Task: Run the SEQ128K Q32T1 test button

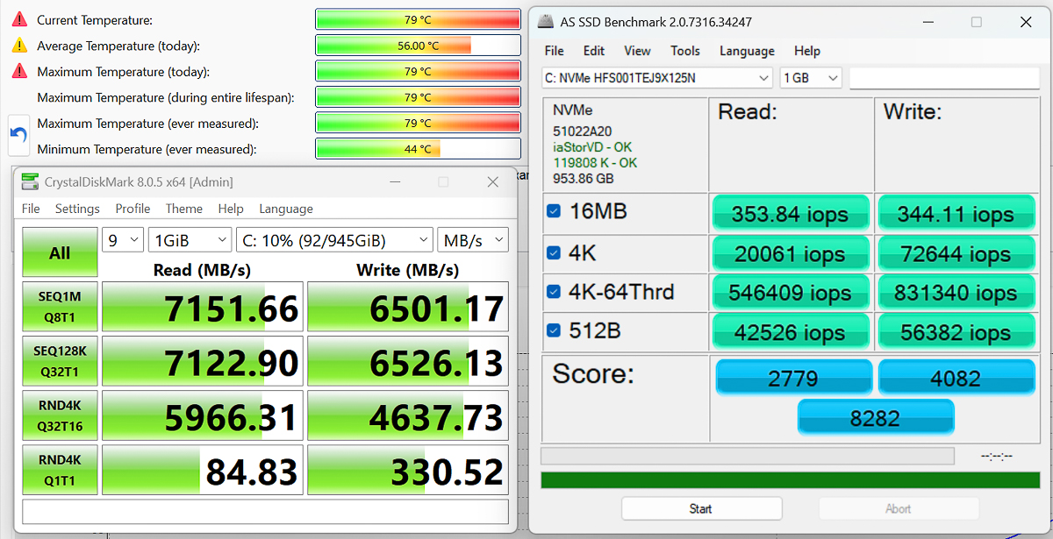Action: pyautogui.click(x=60, y=362)
